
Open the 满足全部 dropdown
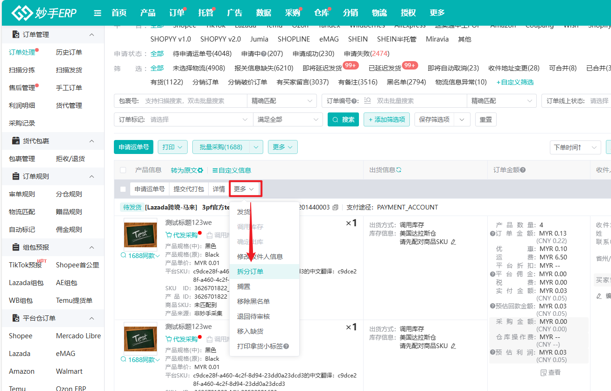(x=288, y=119)
